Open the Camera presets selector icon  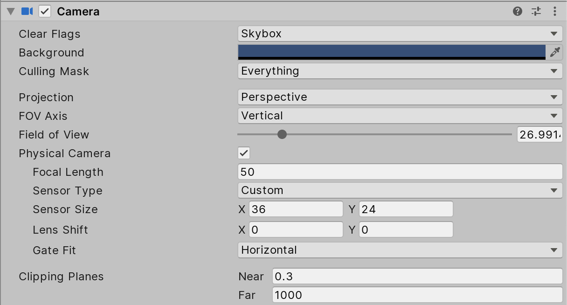536,12
